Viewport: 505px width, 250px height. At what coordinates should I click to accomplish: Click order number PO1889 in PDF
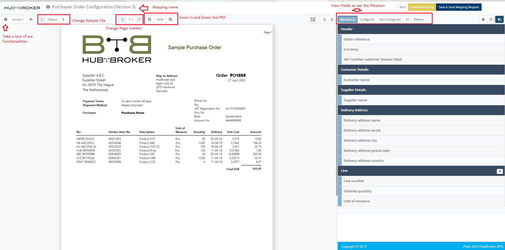(238, 75)
